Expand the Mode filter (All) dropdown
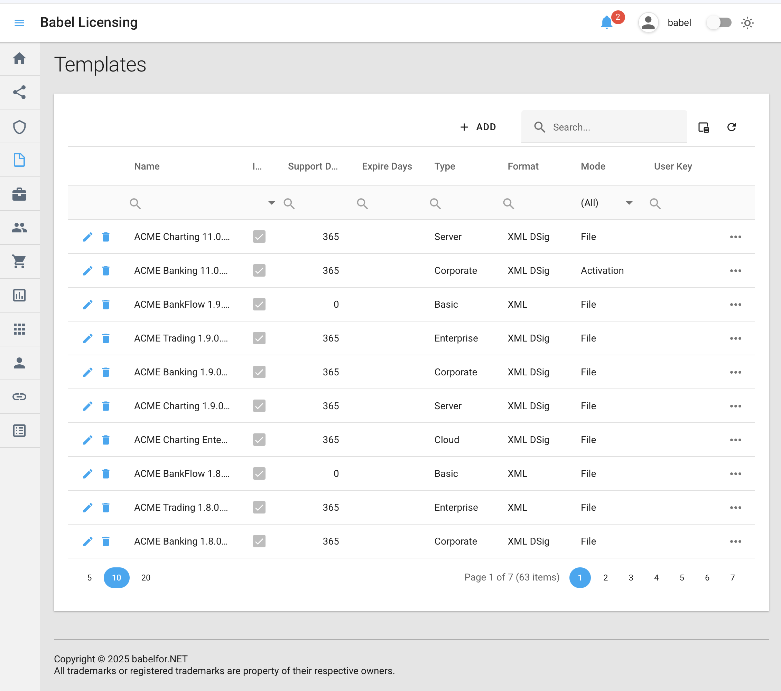 coord(629,203)
